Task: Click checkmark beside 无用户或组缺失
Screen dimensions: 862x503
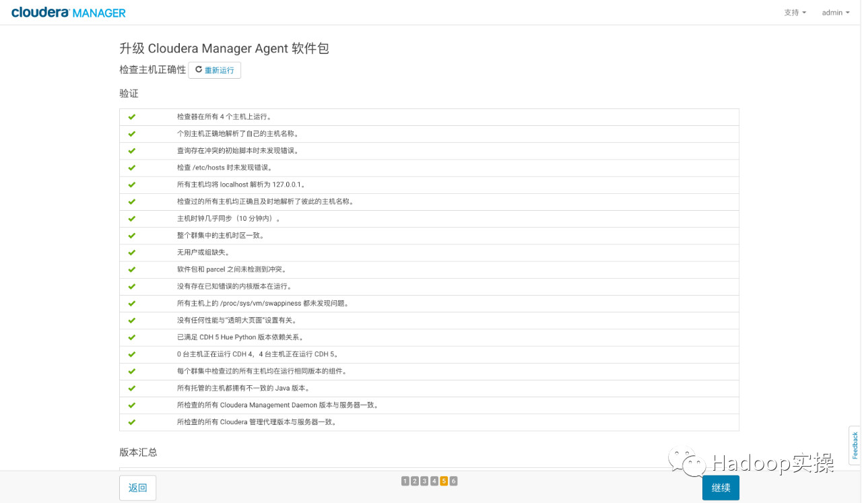Action: (x=132, y=253)
